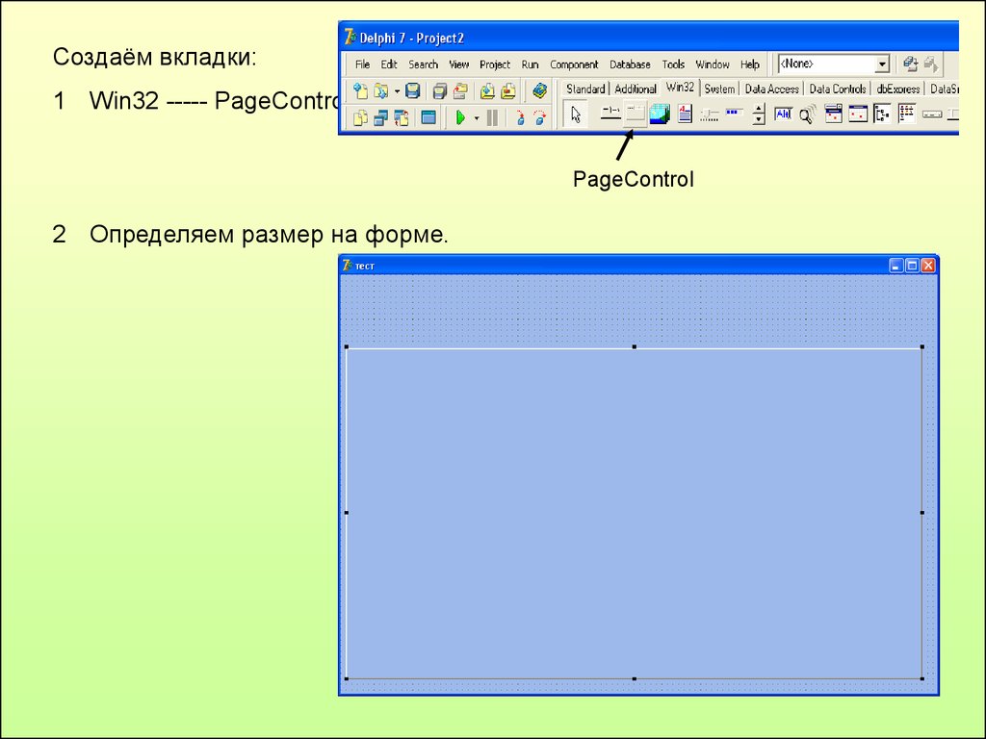
Task: Select the RichEdit component icon
Action: [685, 114]
